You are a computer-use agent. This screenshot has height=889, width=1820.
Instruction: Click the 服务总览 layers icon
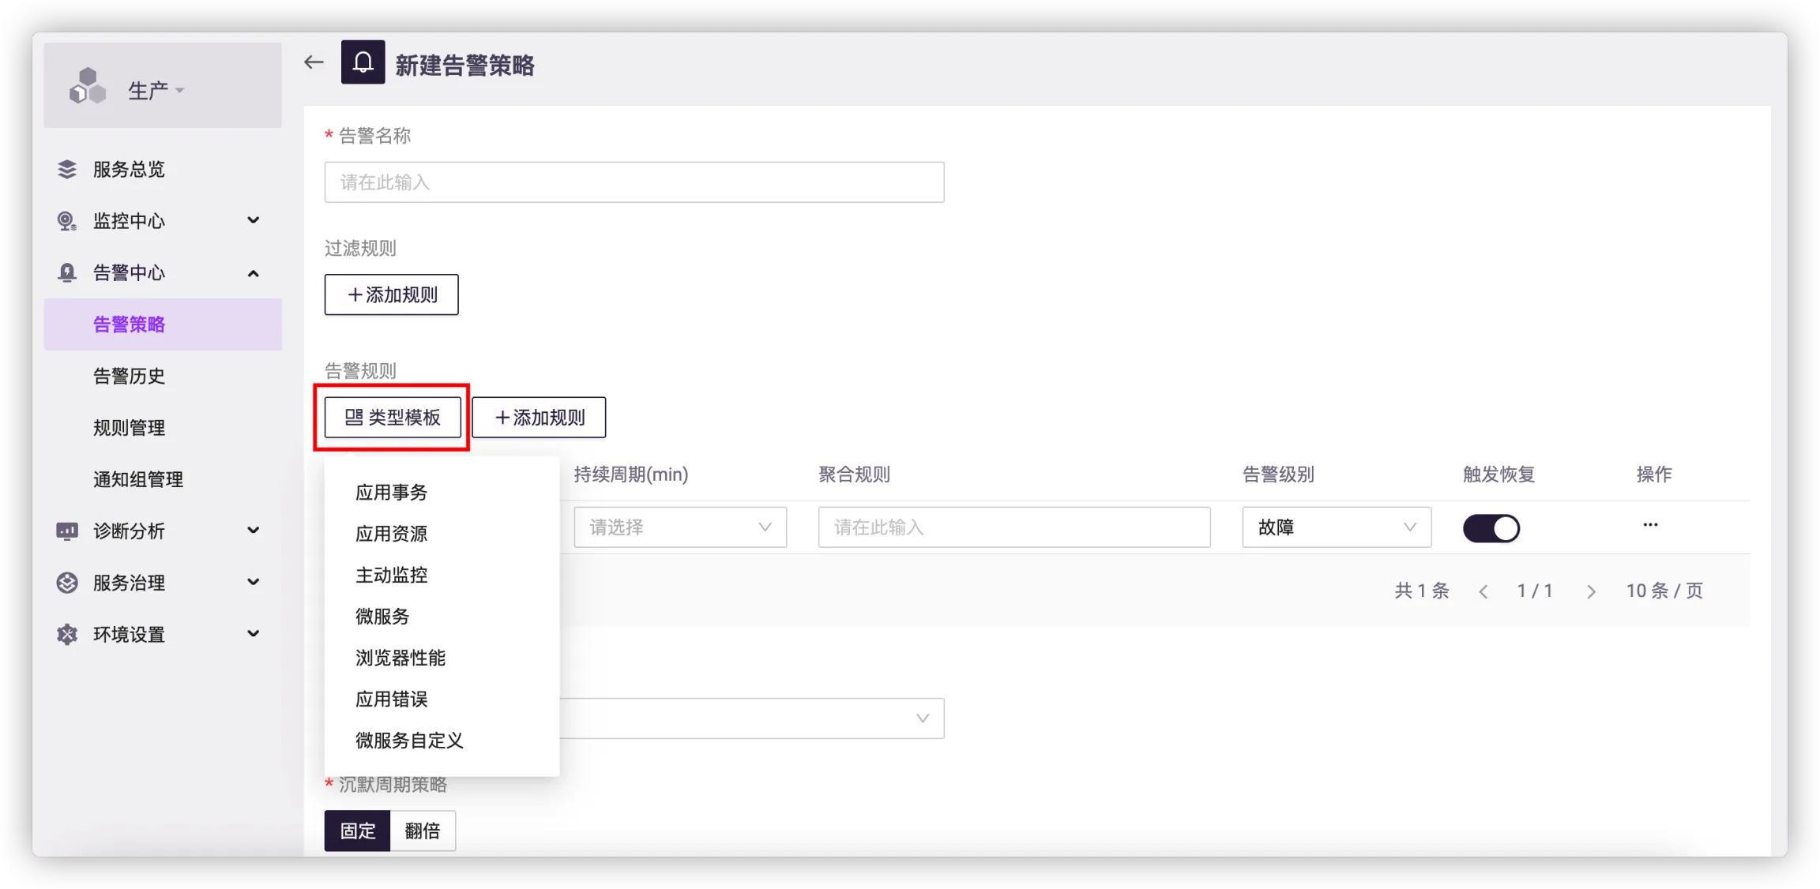coord(67,169)
